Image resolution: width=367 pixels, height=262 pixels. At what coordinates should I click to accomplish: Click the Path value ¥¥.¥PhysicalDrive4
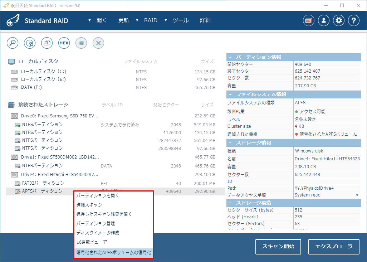(314, 188)
